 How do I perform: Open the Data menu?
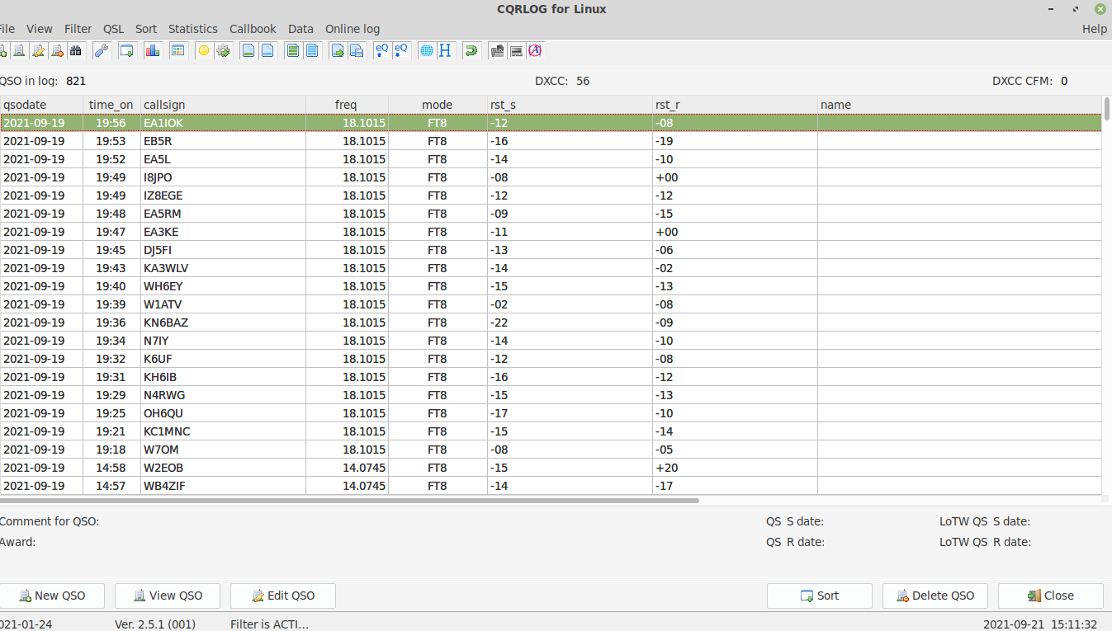(x=300, y=29)
